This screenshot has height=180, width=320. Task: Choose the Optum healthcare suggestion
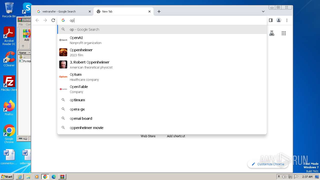coord(162,77)
